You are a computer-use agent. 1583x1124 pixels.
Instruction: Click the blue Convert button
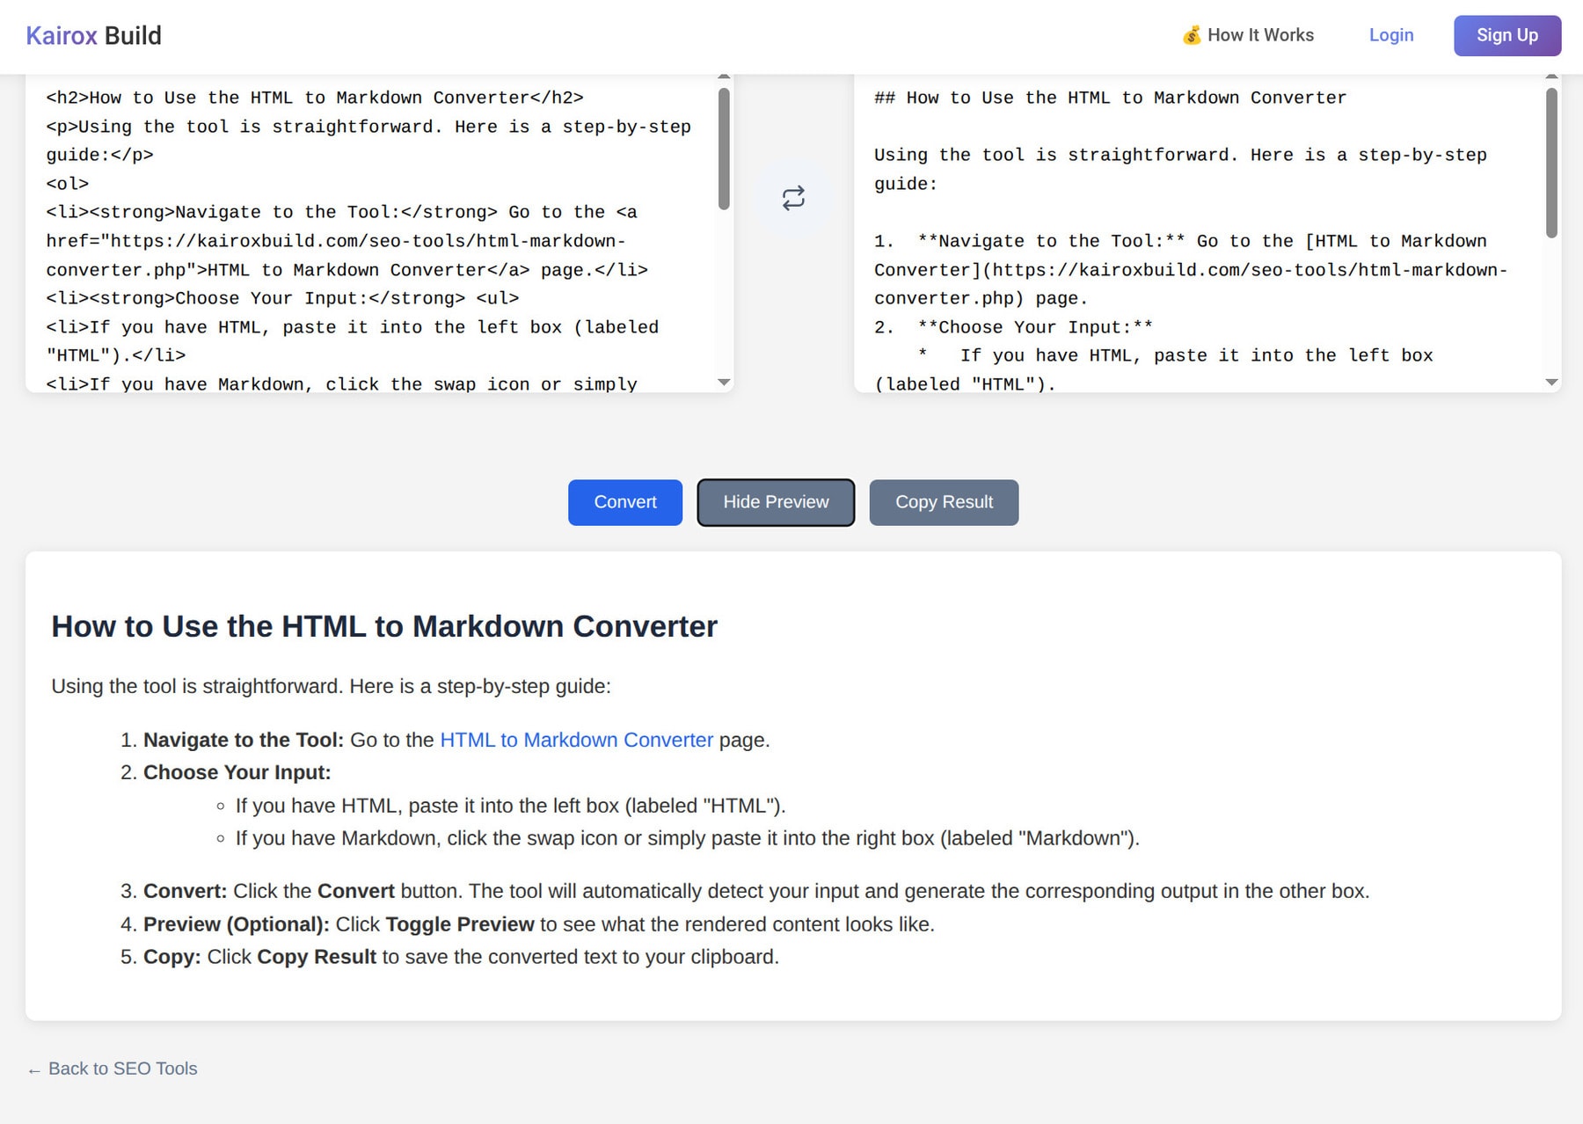pos(624,502)
